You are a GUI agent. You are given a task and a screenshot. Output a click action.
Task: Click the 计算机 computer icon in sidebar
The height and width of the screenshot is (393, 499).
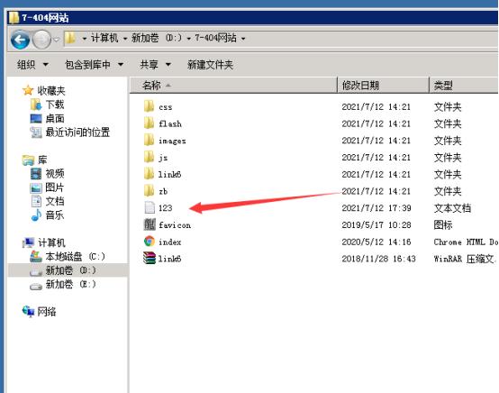(28, 242)
